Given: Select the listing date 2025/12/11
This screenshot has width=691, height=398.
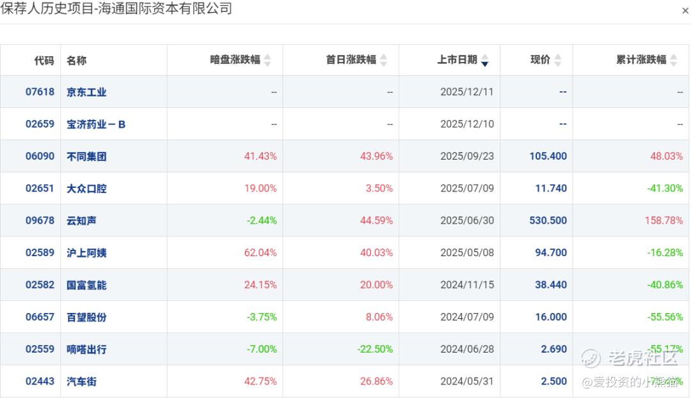Looking at the screenshot, I should point(466,92).
